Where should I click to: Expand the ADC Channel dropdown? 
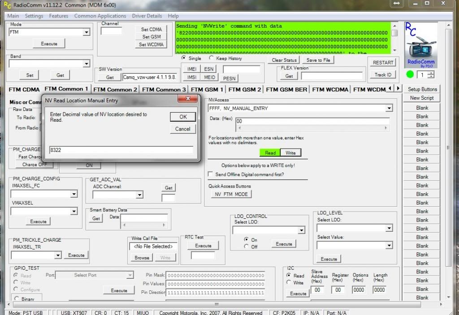click(139, 195)
